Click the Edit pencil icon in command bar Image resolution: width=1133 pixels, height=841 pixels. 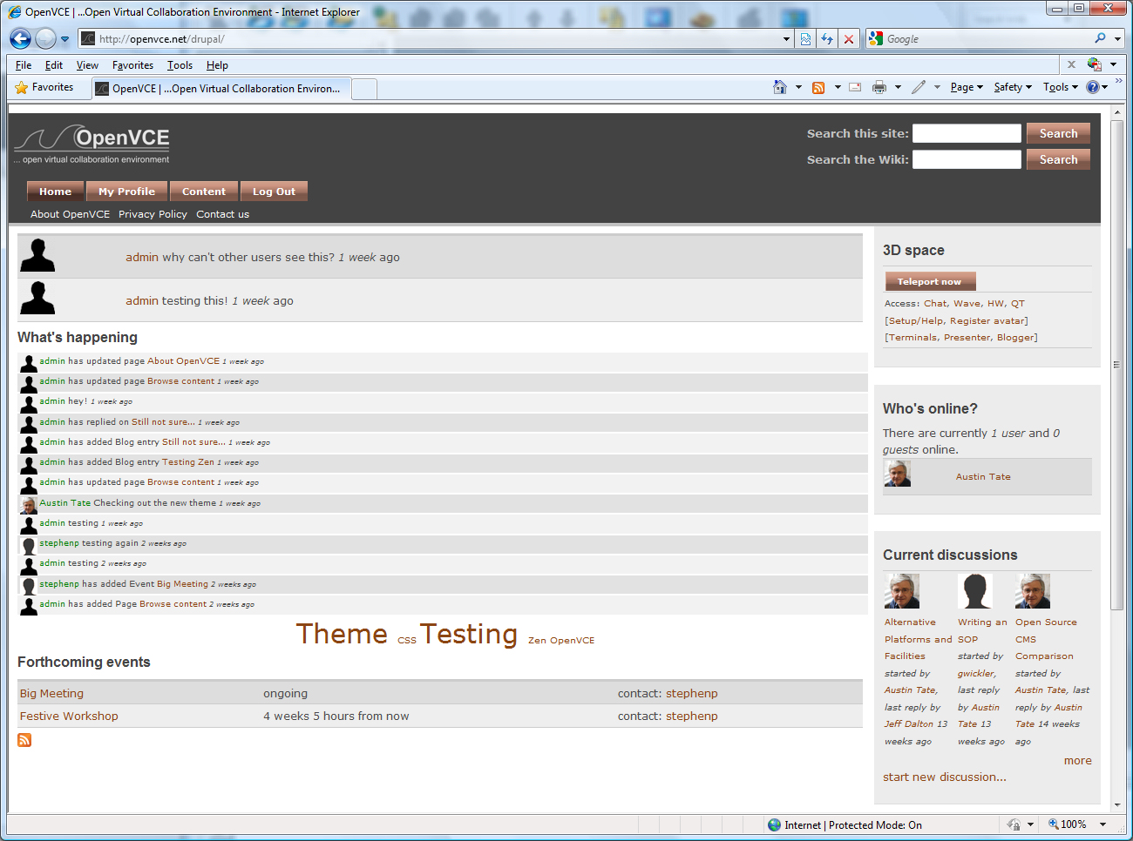pyautogui.click(x=919, y=87)
